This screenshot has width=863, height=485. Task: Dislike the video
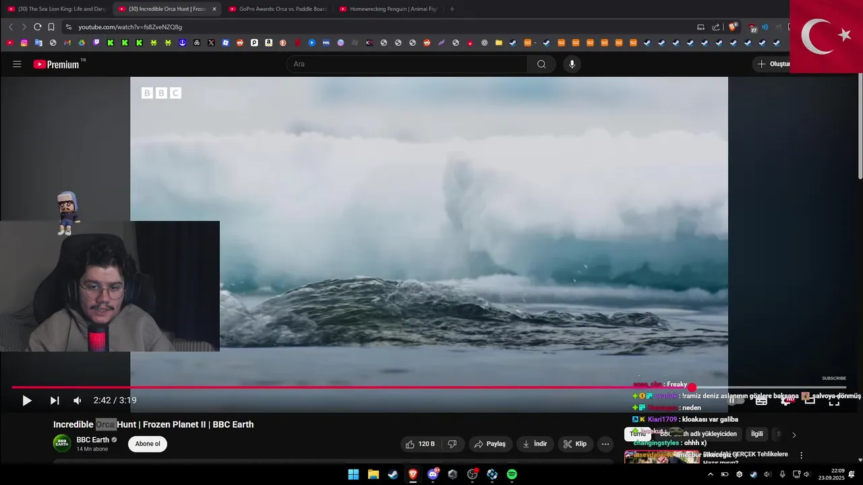tap(452, 444)
